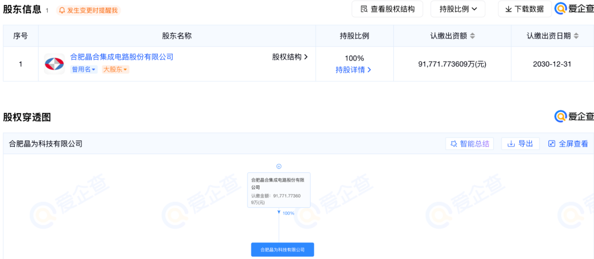Expand the 曾用名 tag dropdown
The width and height of the screenshot is (594, 259).
[x=84, y=70]
